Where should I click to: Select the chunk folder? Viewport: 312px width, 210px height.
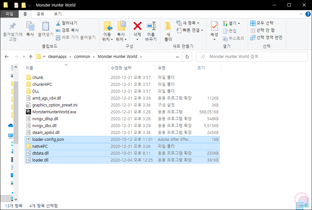(x=122, y=77)
